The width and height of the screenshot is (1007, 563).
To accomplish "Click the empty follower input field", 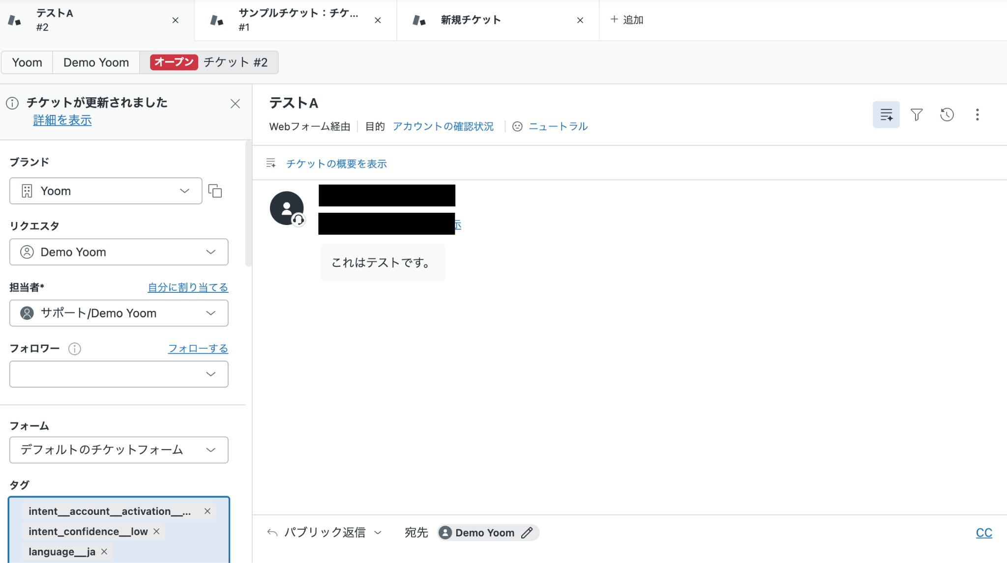I will 108,374.
